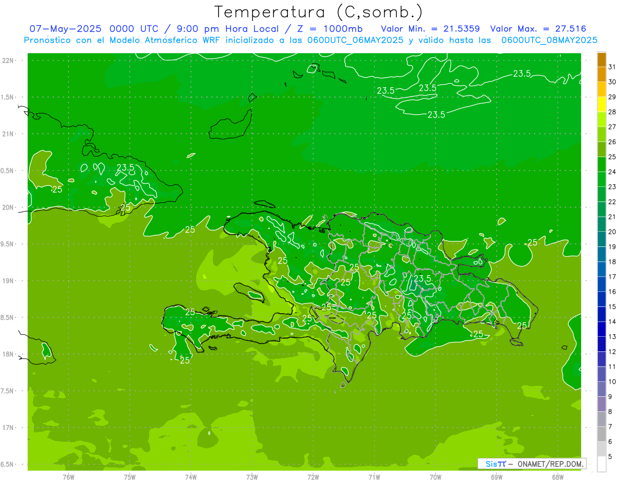Click the '21N' latitude axis label
Image resolution: width=626 pixels, height=484 pixels.
(x=8, y=134)
